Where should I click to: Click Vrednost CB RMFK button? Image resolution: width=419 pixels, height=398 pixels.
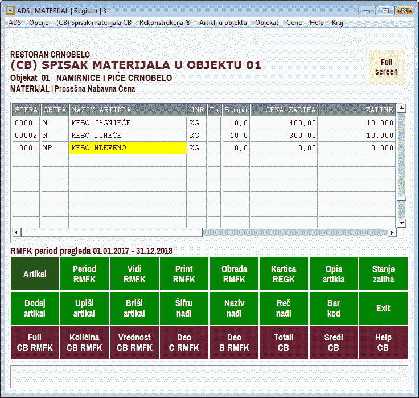(x=134, y=342)
